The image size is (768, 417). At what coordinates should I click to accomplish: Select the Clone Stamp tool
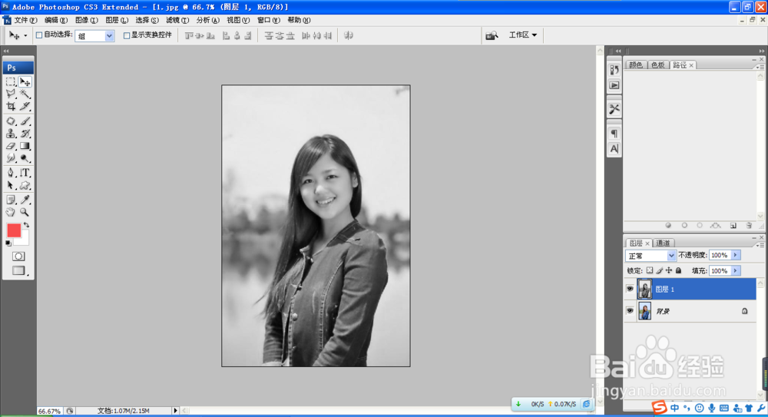(11, 134)
